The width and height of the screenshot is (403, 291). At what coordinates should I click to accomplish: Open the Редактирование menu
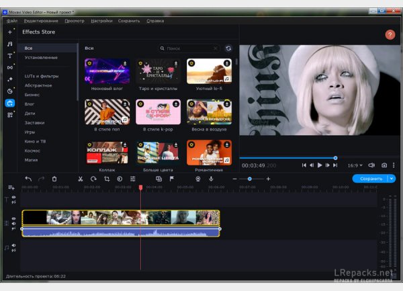point(41,21)
